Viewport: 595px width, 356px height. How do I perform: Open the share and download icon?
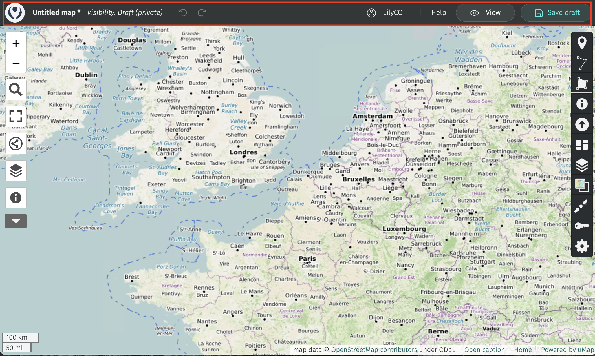tap(16, 144)
